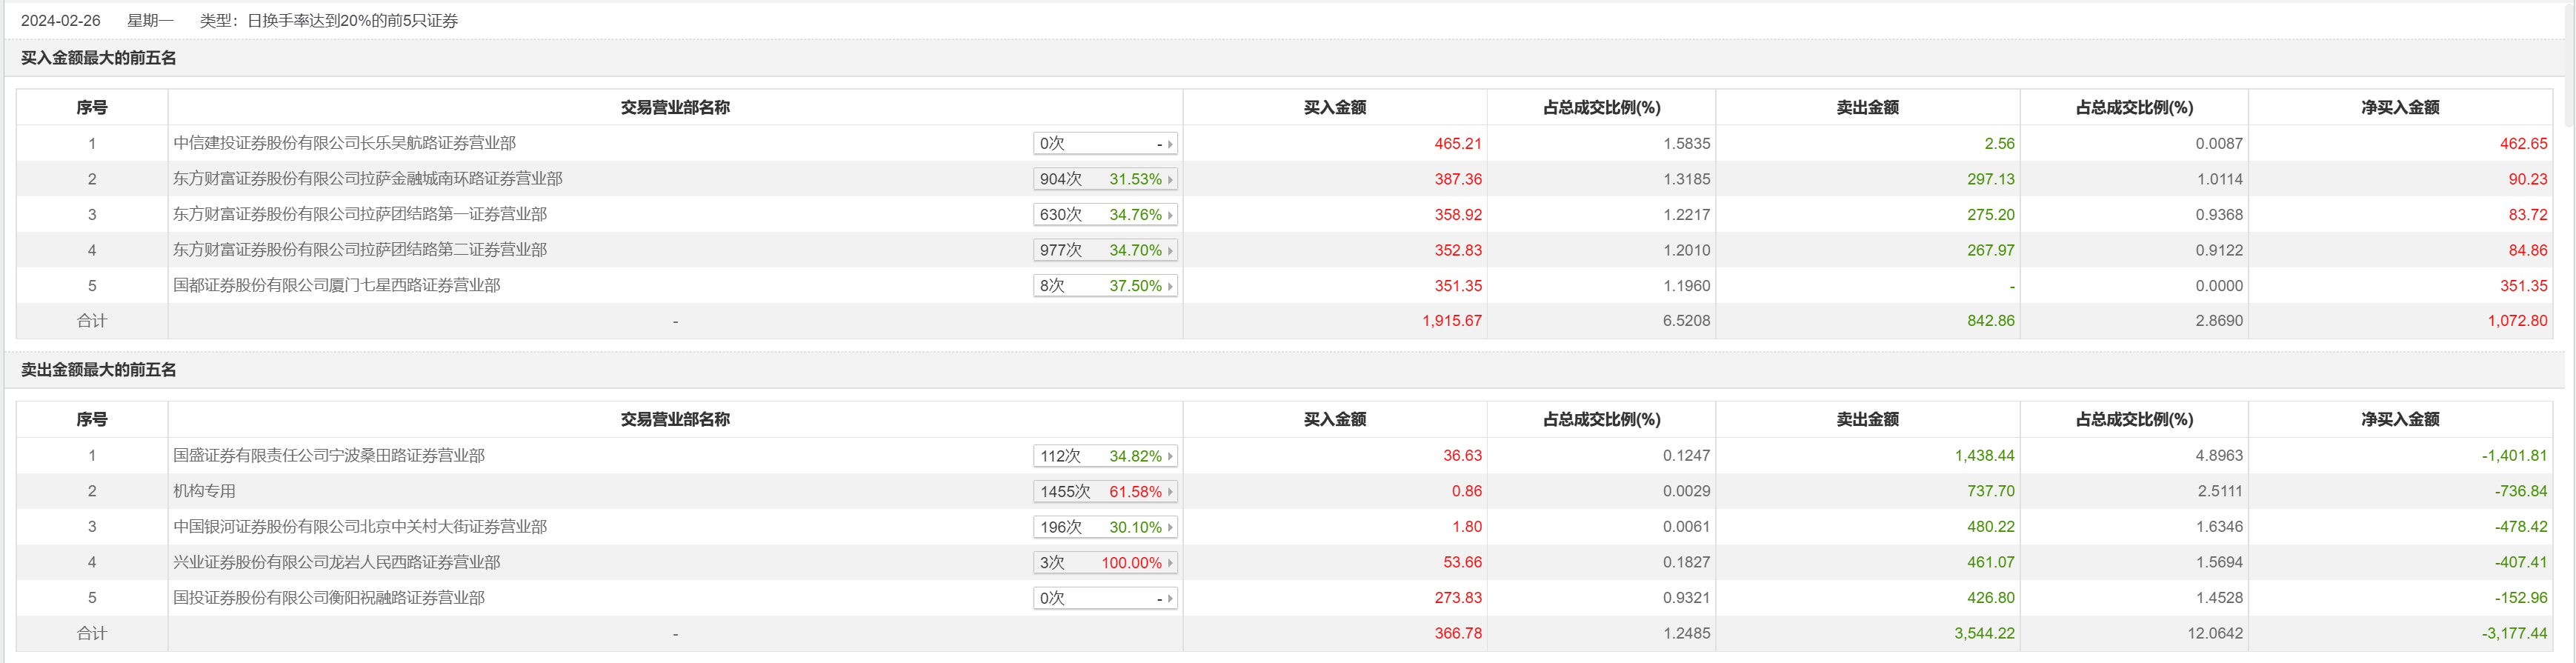Open 东方财富证券拉萨团结路第一证券营业部
Screen dimensions: 2576x663
pyautogui.click(x=359, y=215)
